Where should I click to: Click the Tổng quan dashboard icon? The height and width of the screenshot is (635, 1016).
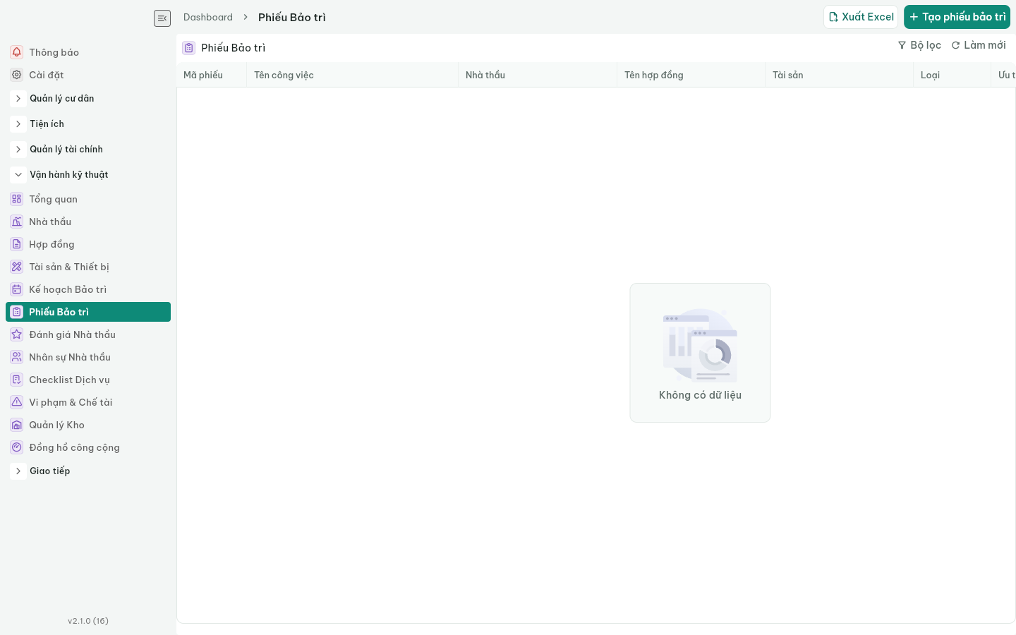(17, 199)
